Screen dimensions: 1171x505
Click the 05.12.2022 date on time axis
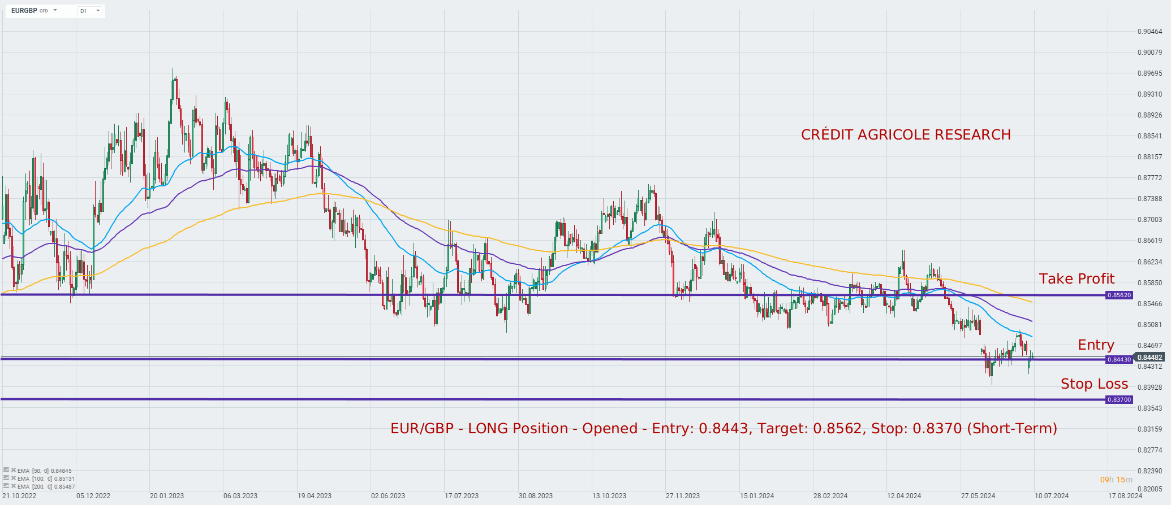point(93,496)
